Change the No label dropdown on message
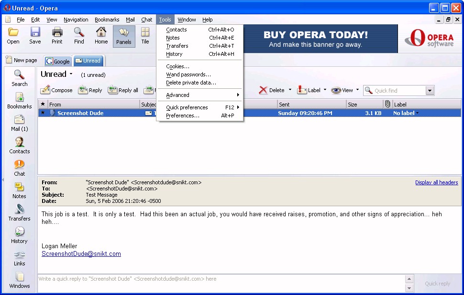The width and height of the screenshot is (464, 295). pos(406,113)
